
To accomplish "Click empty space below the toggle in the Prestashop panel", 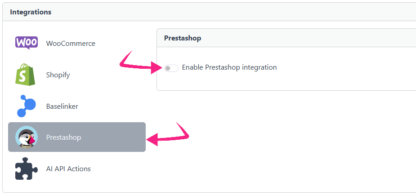I will [x=270, y=83].
